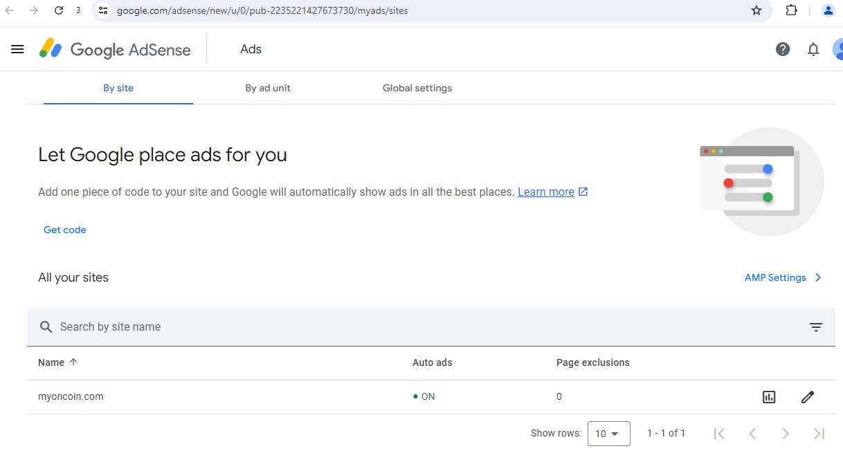Screen dimensions: 843x451
Task: Switch to the By site tab
Action: click(118, 89)
